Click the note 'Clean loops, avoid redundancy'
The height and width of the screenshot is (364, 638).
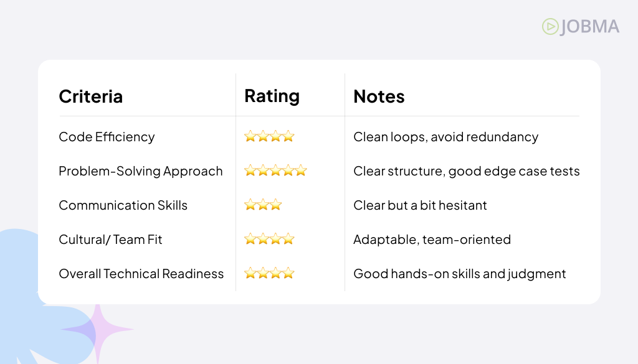point(445,137)
